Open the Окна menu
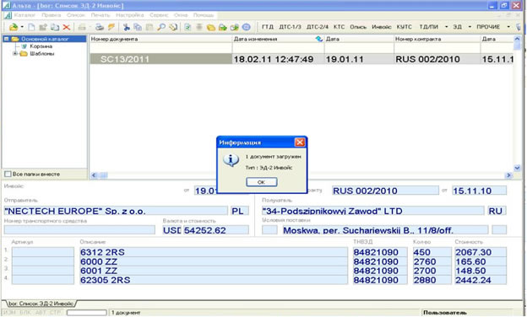 (x=181, y=15)
